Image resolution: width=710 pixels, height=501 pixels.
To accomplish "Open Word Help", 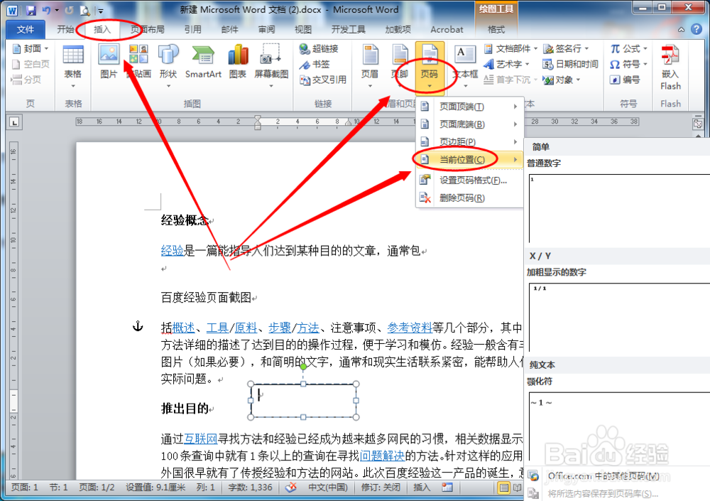I will point(697,29).
